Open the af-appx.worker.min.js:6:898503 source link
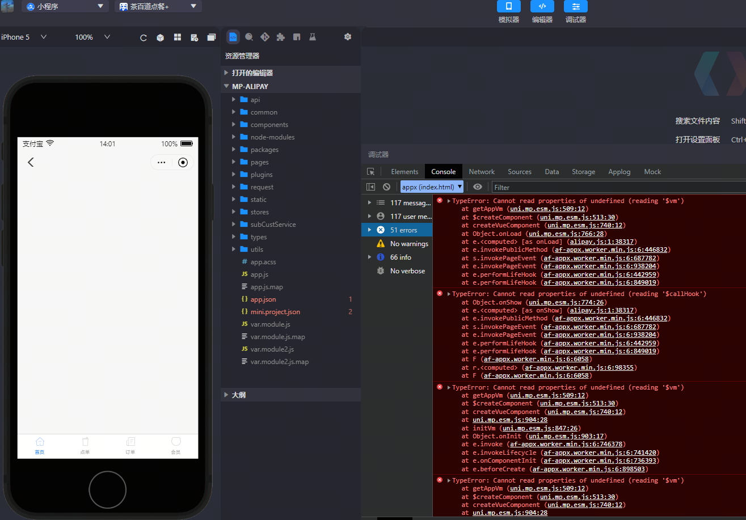Image resolution: width=746 pixels, height=520 pixels. 588,469
